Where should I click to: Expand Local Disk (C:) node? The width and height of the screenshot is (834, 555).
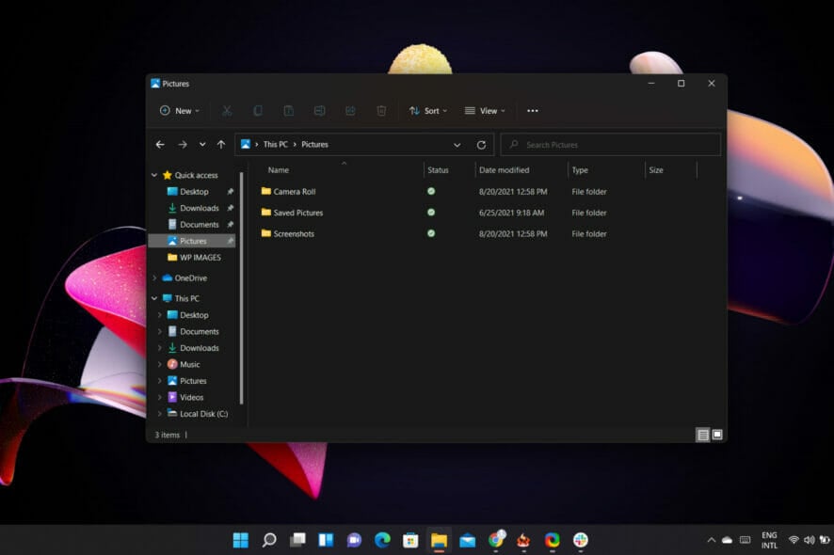tap(160, 414)
